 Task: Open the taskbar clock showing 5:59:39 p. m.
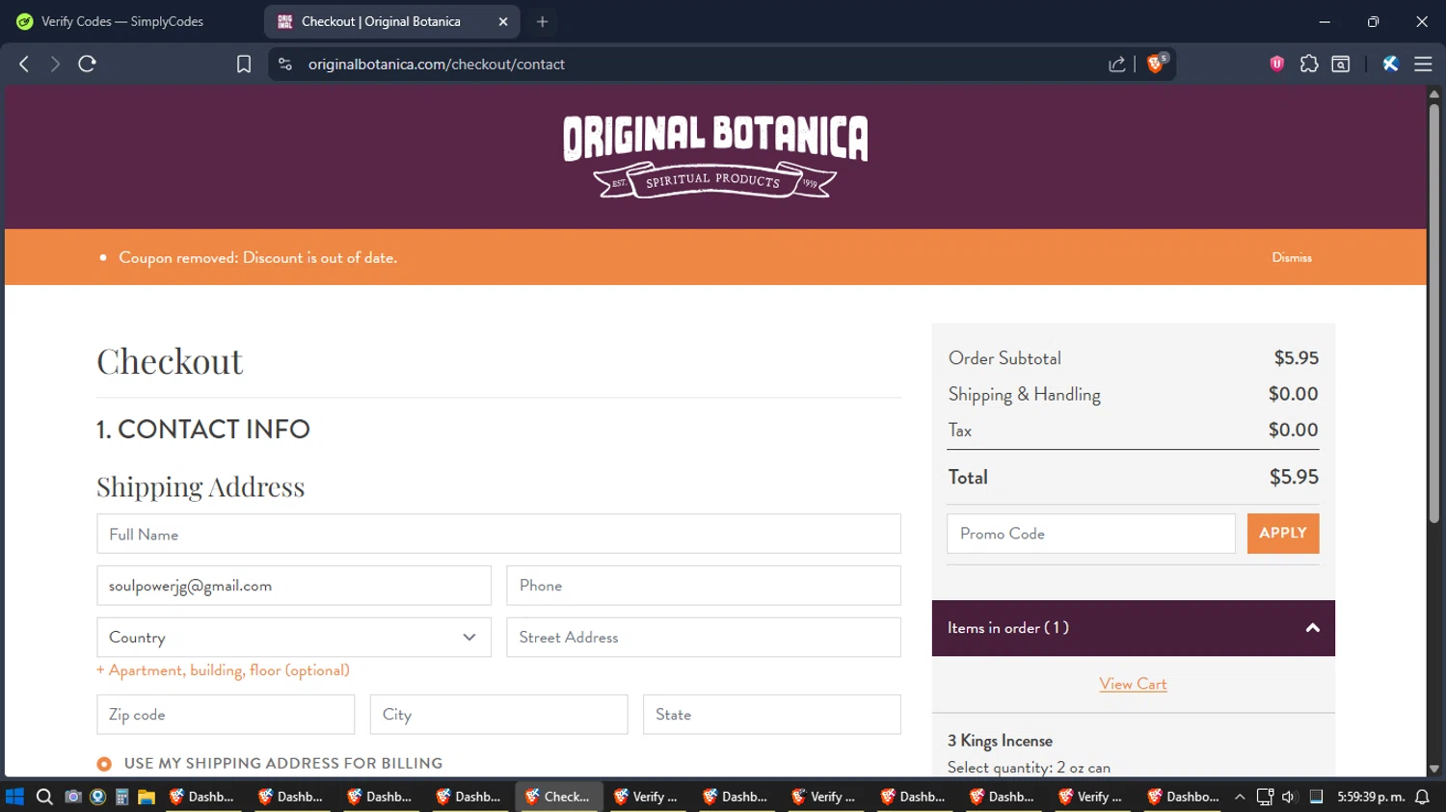click(x=1371, y=797)
